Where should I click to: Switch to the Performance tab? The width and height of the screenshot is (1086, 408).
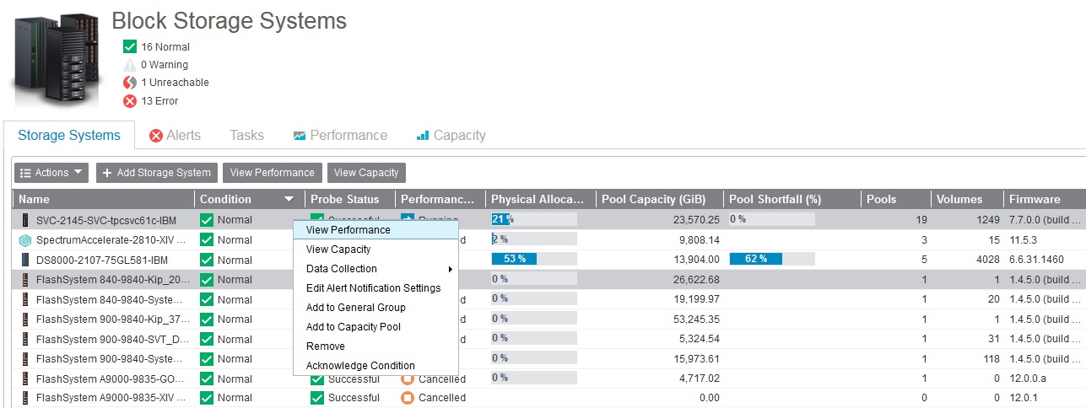340,135
